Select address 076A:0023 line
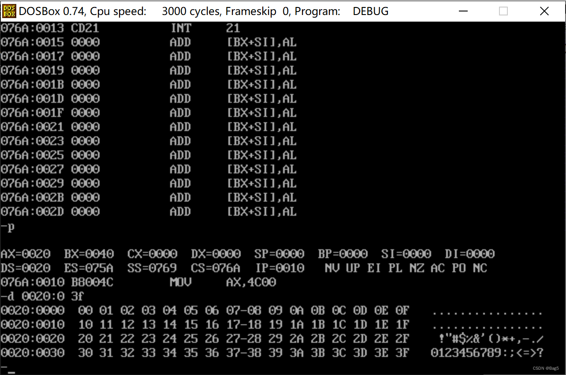The height and width of the screenshot is (375, 566). point(149,141)
